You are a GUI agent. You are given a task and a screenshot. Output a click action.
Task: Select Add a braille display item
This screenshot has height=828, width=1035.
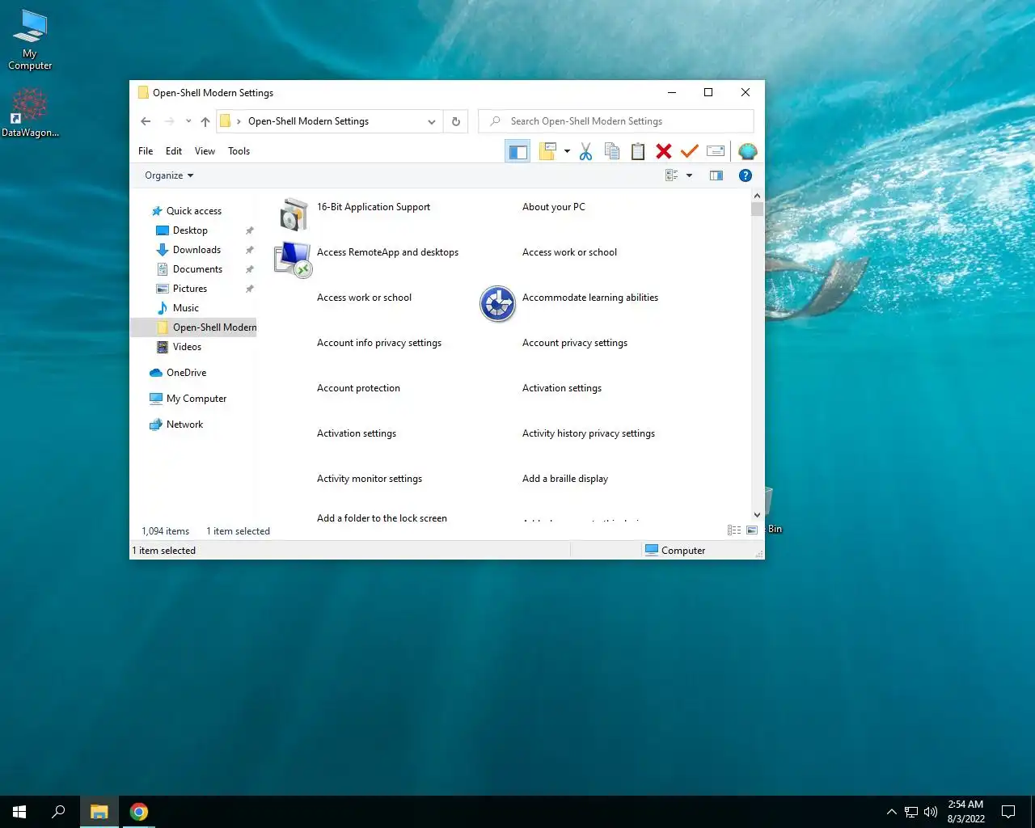pyautogui.click(x=565, y=479)
